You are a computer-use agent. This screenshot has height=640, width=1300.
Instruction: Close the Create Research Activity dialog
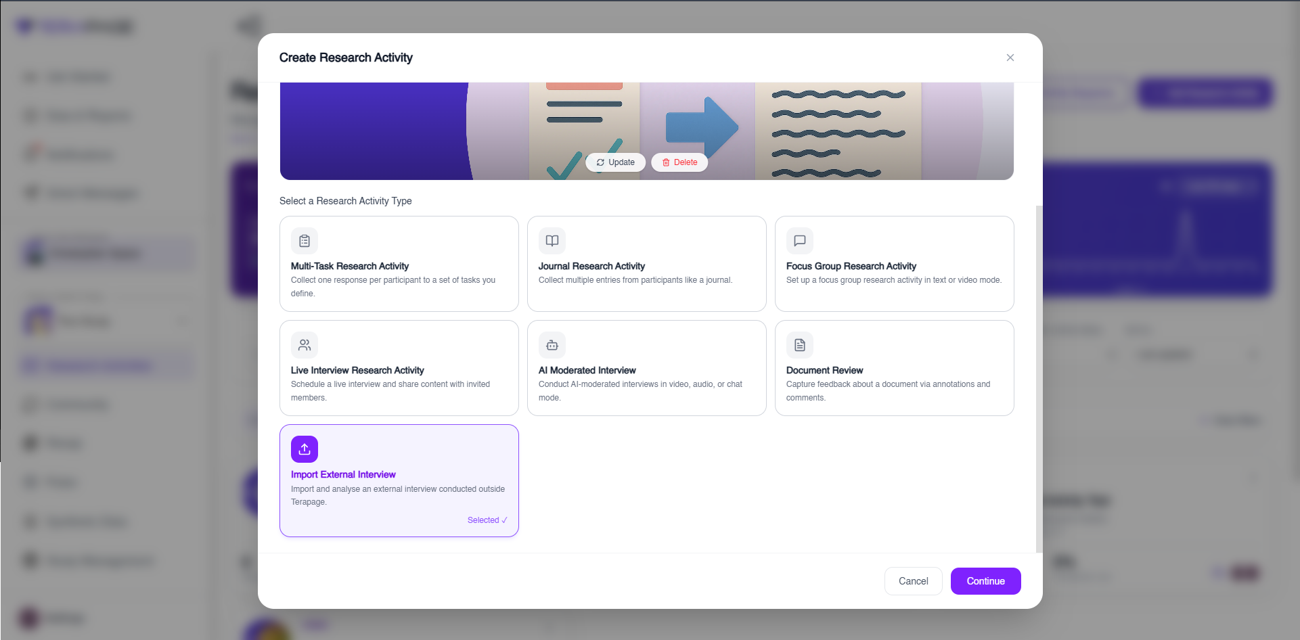[x=1010, y=58]
